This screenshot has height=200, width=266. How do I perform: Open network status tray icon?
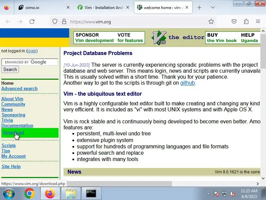224,194
